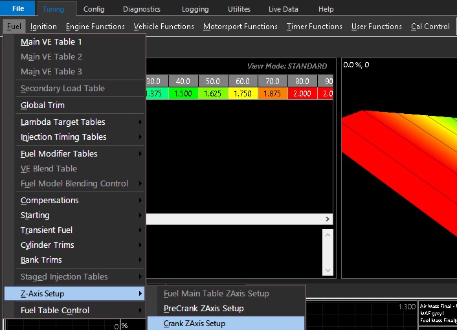The height and width of the screenshot is (330, 457).
Task: Open the Timer Functions menu
Action: click(314, 27)
